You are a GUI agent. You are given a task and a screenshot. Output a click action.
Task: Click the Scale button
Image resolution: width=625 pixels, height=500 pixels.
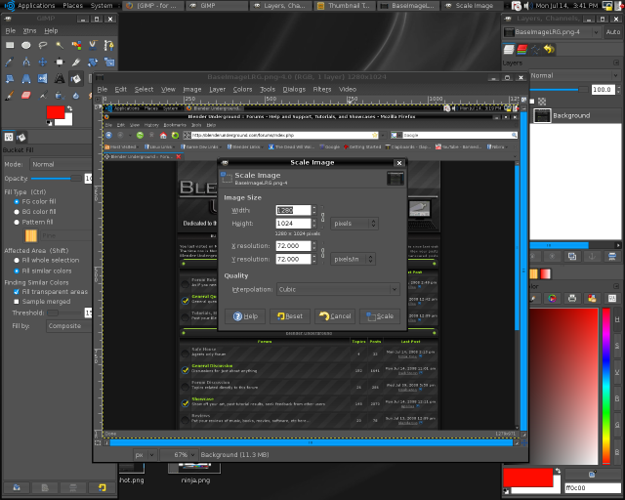click(380, 316)
